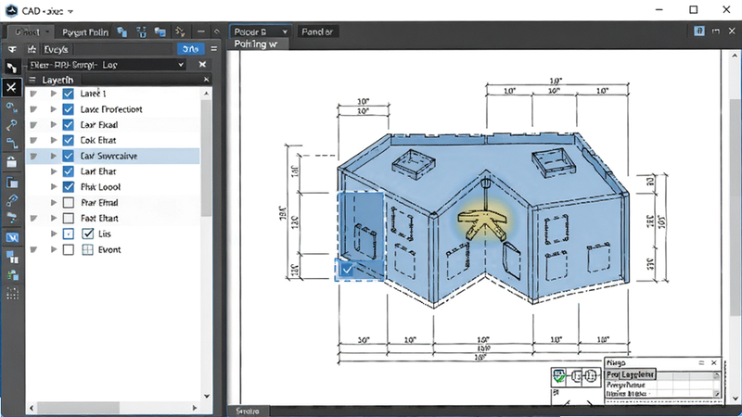Select the lock icon in left toolbar

tap(11, 162)
